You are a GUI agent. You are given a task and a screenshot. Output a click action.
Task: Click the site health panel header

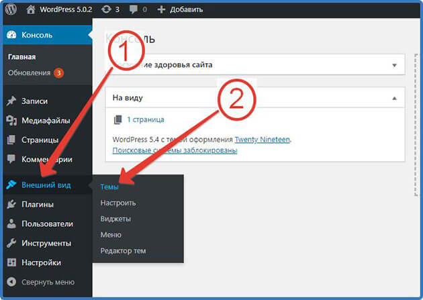tap(255, 64)
